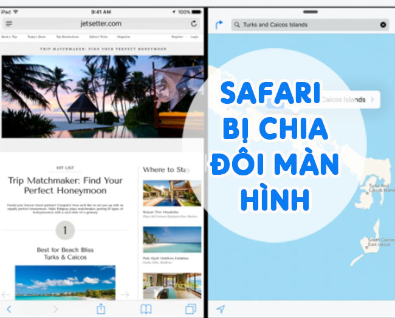Tap the pill handle above Maps pane
Viewport: 395px width, 318px height.
pyautogui.click(x=311, y=12)
